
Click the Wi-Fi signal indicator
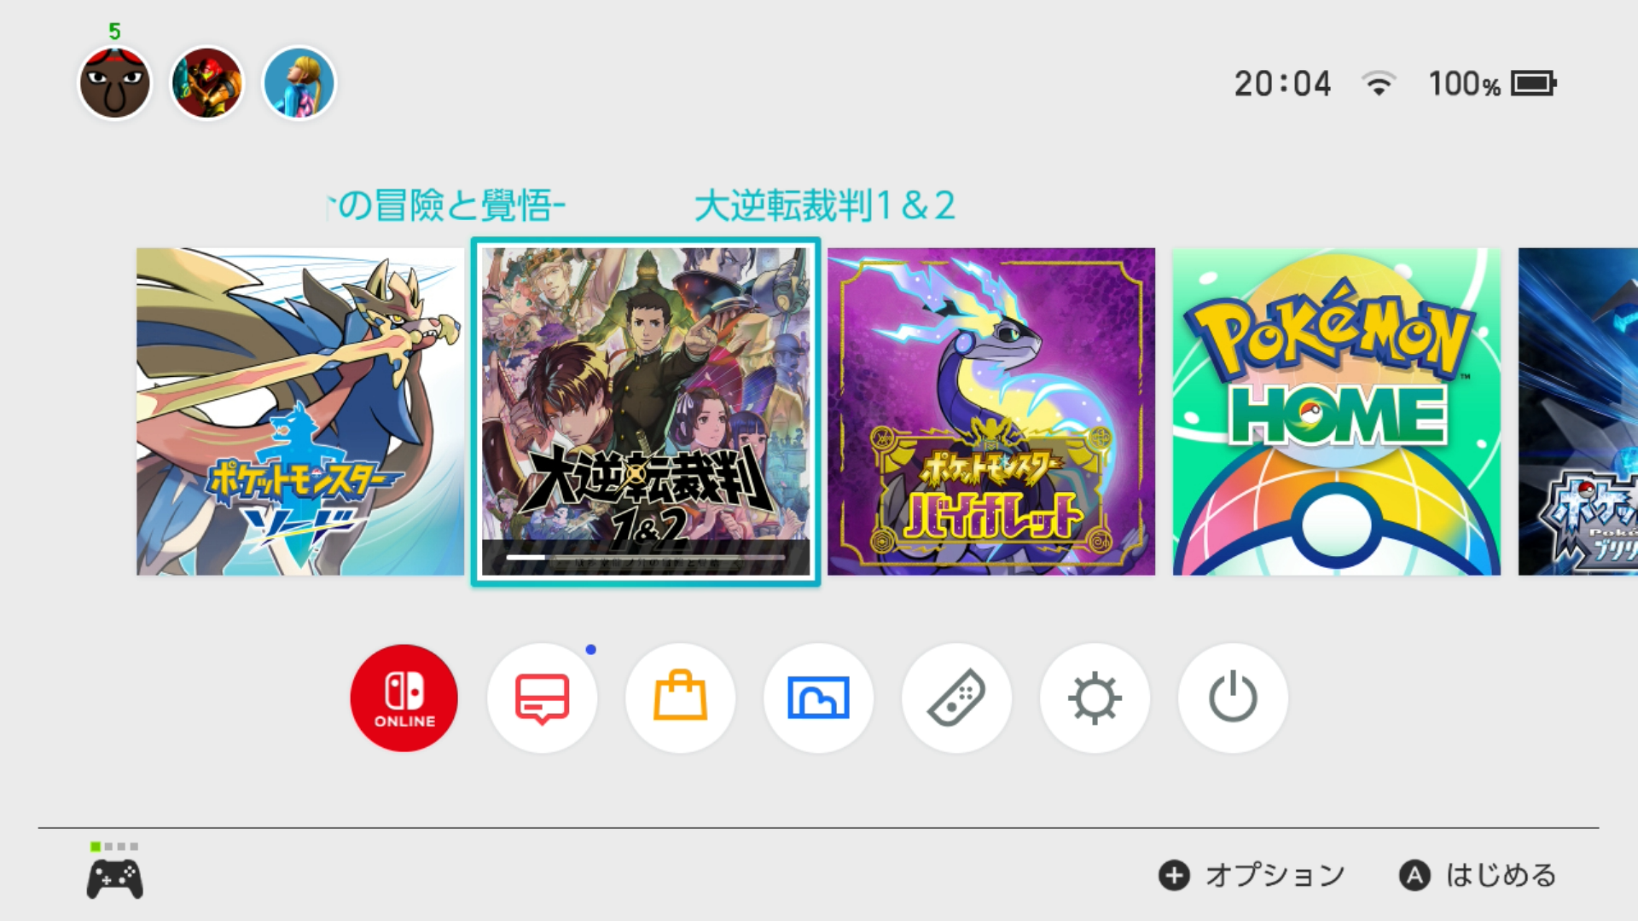tap(1379, 84)
